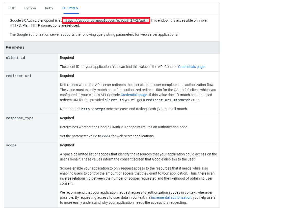This screenshot has width=290, height=208.
Task: Select the HTTP/REST tab
Action: click(x=71, y=8)
